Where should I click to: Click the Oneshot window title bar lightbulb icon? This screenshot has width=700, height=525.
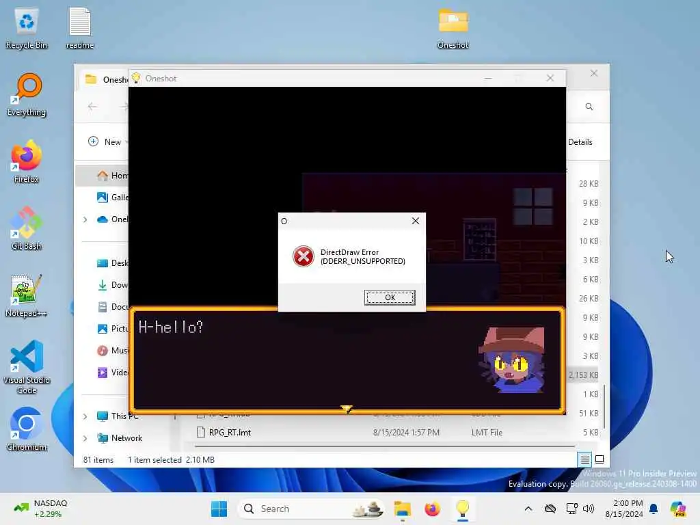click(x=136, y=78)
